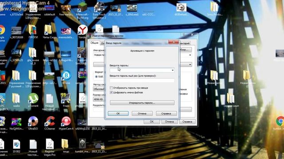The height and width of the screenshot is (159, 284).
Task: Focus the password confirmation input field
Action: 142,80
